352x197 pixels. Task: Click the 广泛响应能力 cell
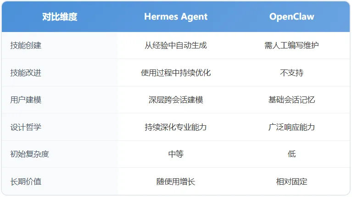[291, 127]
